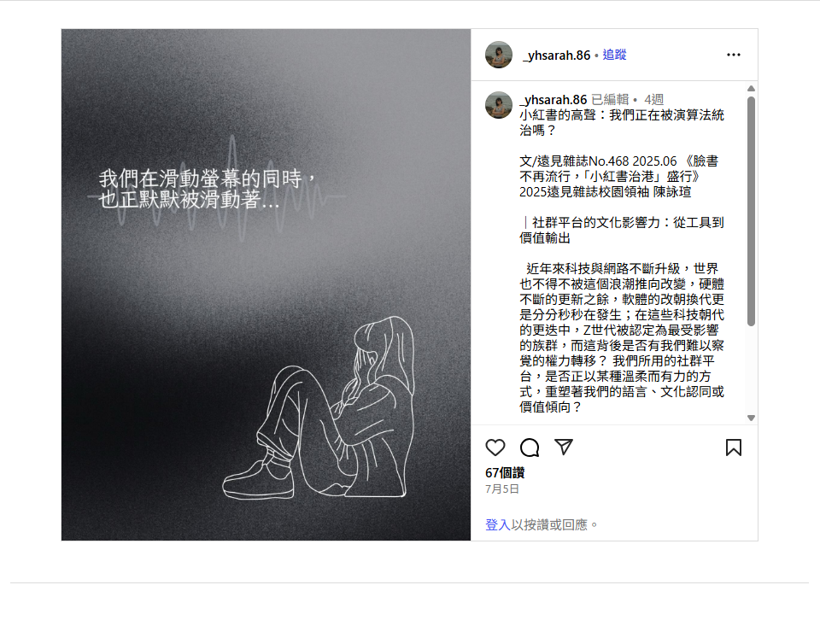The image size is (820, 626).
Task: Click the caption scrollbar up arrow
Action: [751, 88]
